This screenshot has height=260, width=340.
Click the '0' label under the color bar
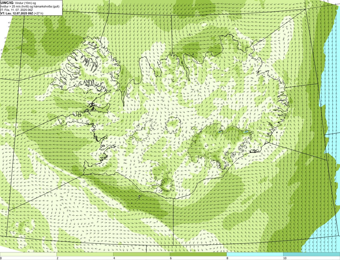click(x=1, y=258)
